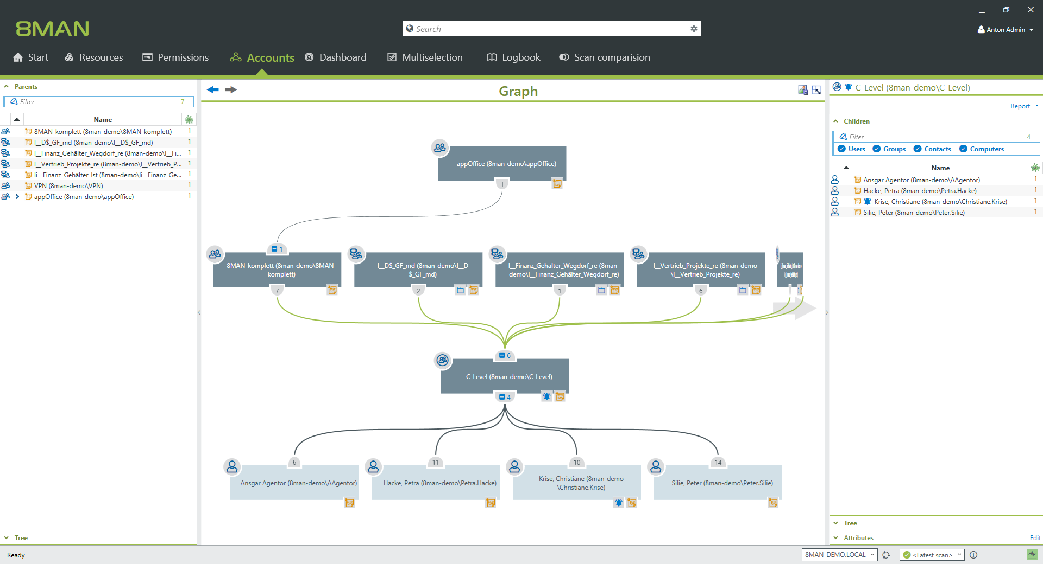Click the export graph image icon
Screen dimensions: 1043x564
click(803, 90)
